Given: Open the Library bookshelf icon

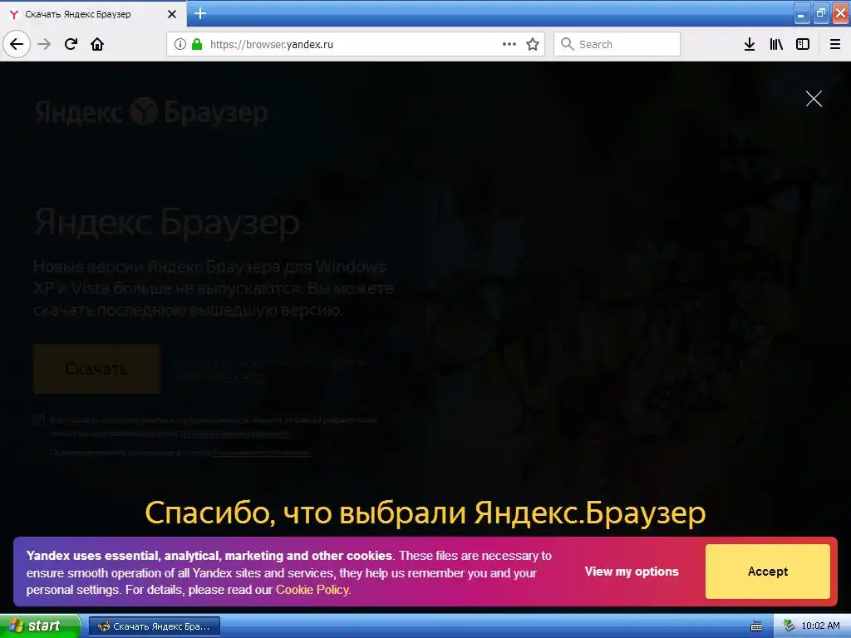Looking at the screenshot, I should coord(776,44).
